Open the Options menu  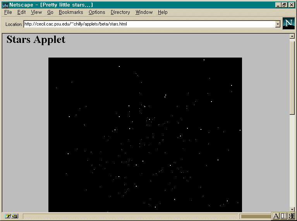[97, 12]
